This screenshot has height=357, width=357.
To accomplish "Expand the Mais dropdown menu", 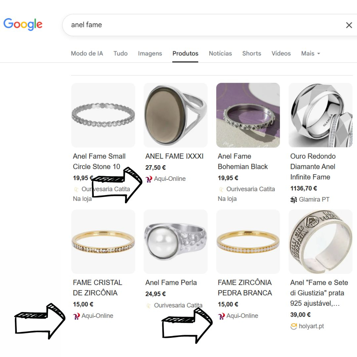I will (x=310, y=54).
